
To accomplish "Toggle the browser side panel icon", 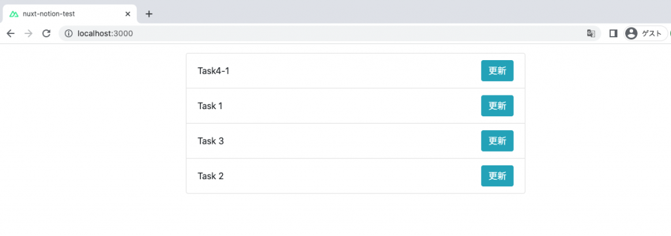I will (x=613, y=34).
